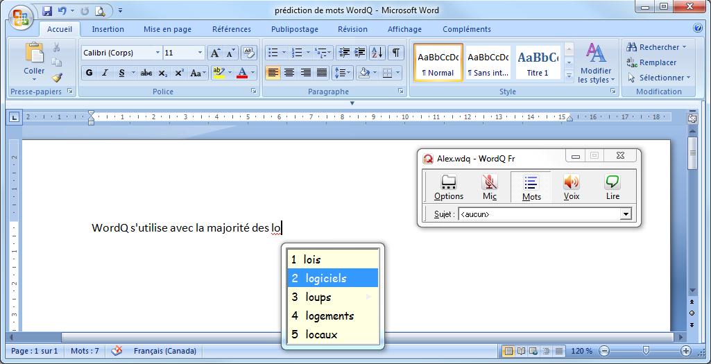
Task: Open the Aa change case dropdown
Action: click(198, 73)
